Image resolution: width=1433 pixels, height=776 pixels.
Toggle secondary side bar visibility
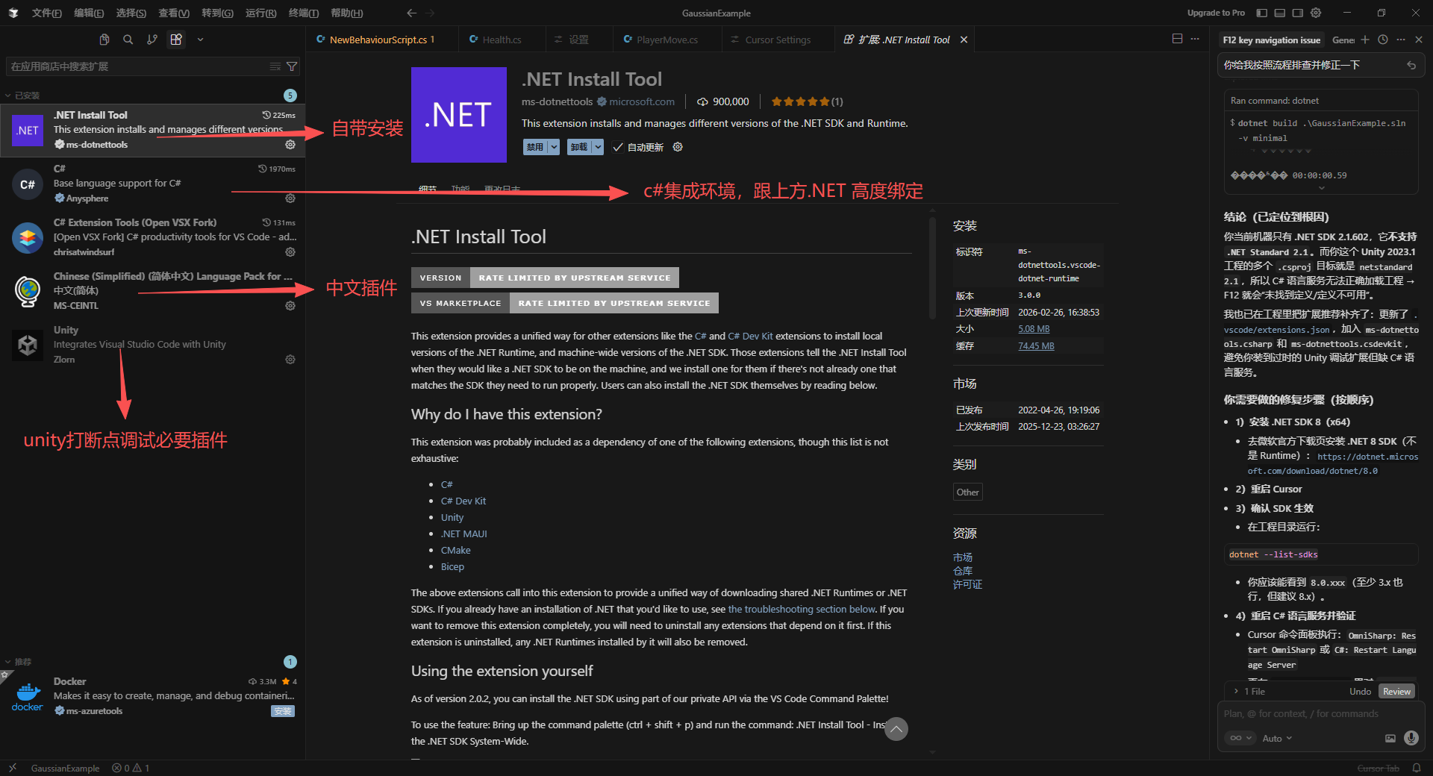click(1298, 13)
